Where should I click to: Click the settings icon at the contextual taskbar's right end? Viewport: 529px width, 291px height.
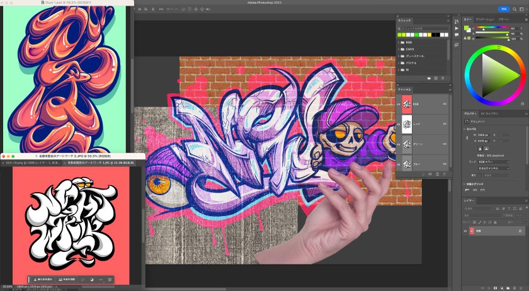click(110, 280)
